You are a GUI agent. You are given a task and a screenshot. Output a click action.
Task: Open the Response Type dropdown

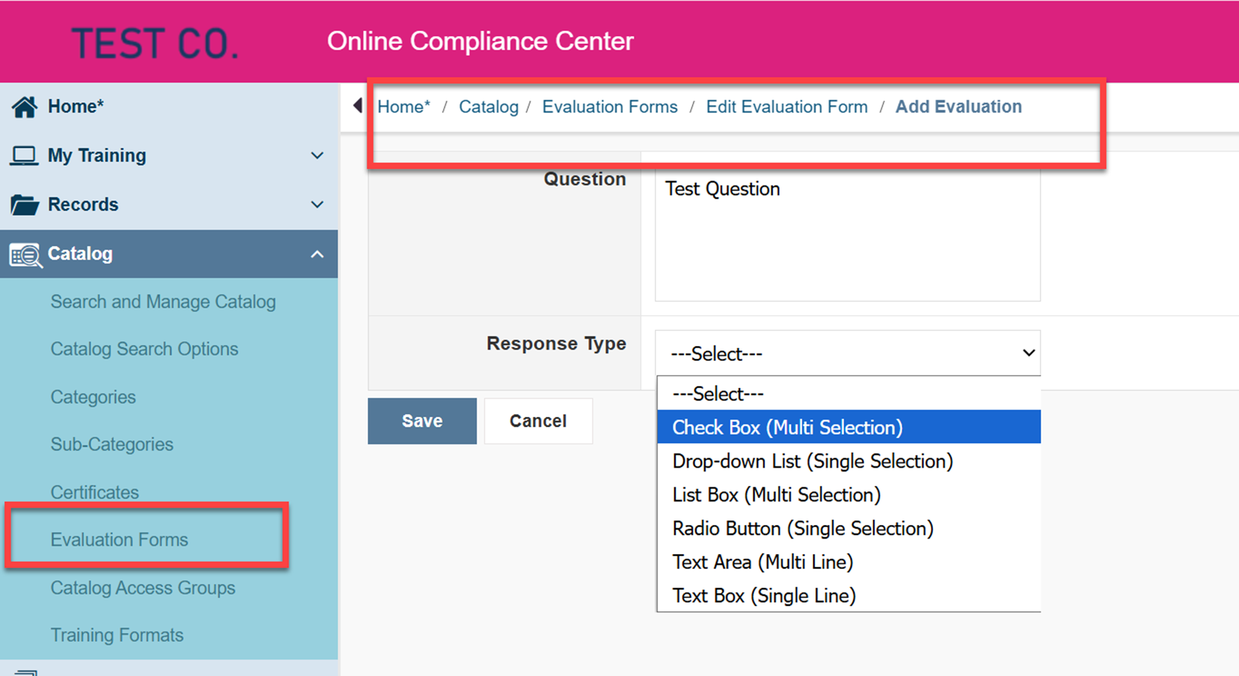848,353
